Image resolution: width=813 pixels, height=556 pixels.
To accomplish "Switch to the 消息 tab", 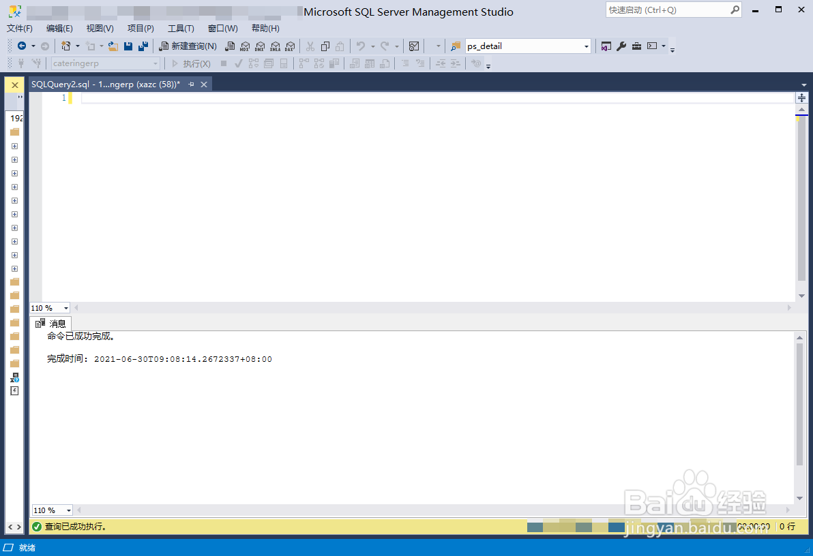I will click(x=50, y=324).
